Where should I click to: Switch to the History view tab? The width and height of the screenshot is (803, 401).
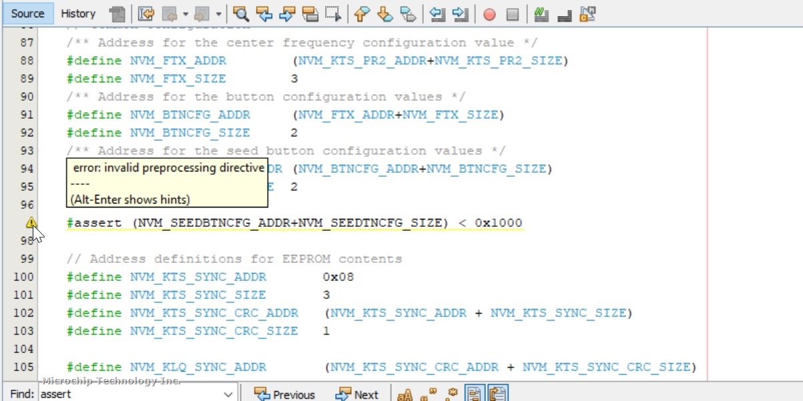coord(78,13)
